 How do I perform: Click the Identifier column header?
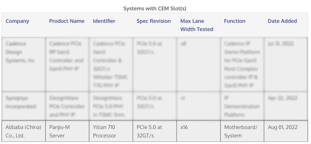tap(104, 21)
